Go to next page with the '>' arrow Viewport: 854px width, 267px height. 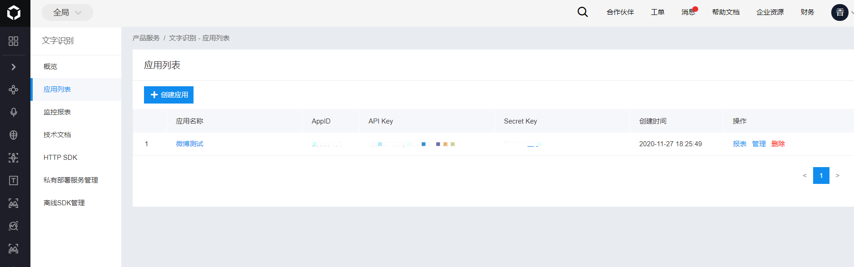click(837, 175)
